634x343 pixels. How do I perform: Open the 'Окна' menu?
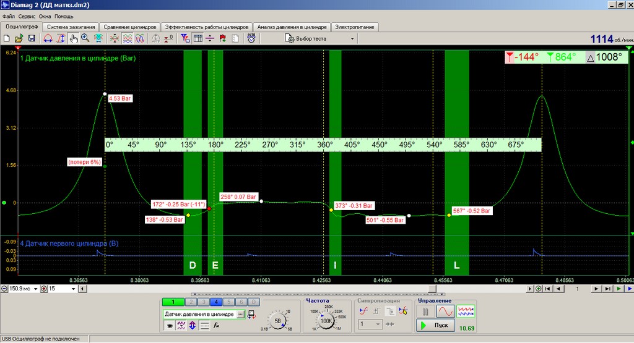coord(45,17)
